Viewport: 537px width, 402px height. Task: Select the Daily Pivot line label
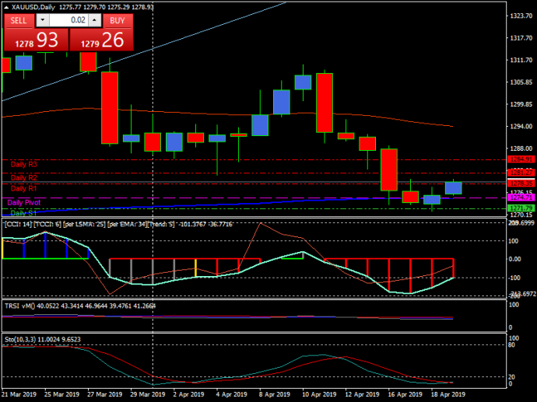(x=23, y=202)
